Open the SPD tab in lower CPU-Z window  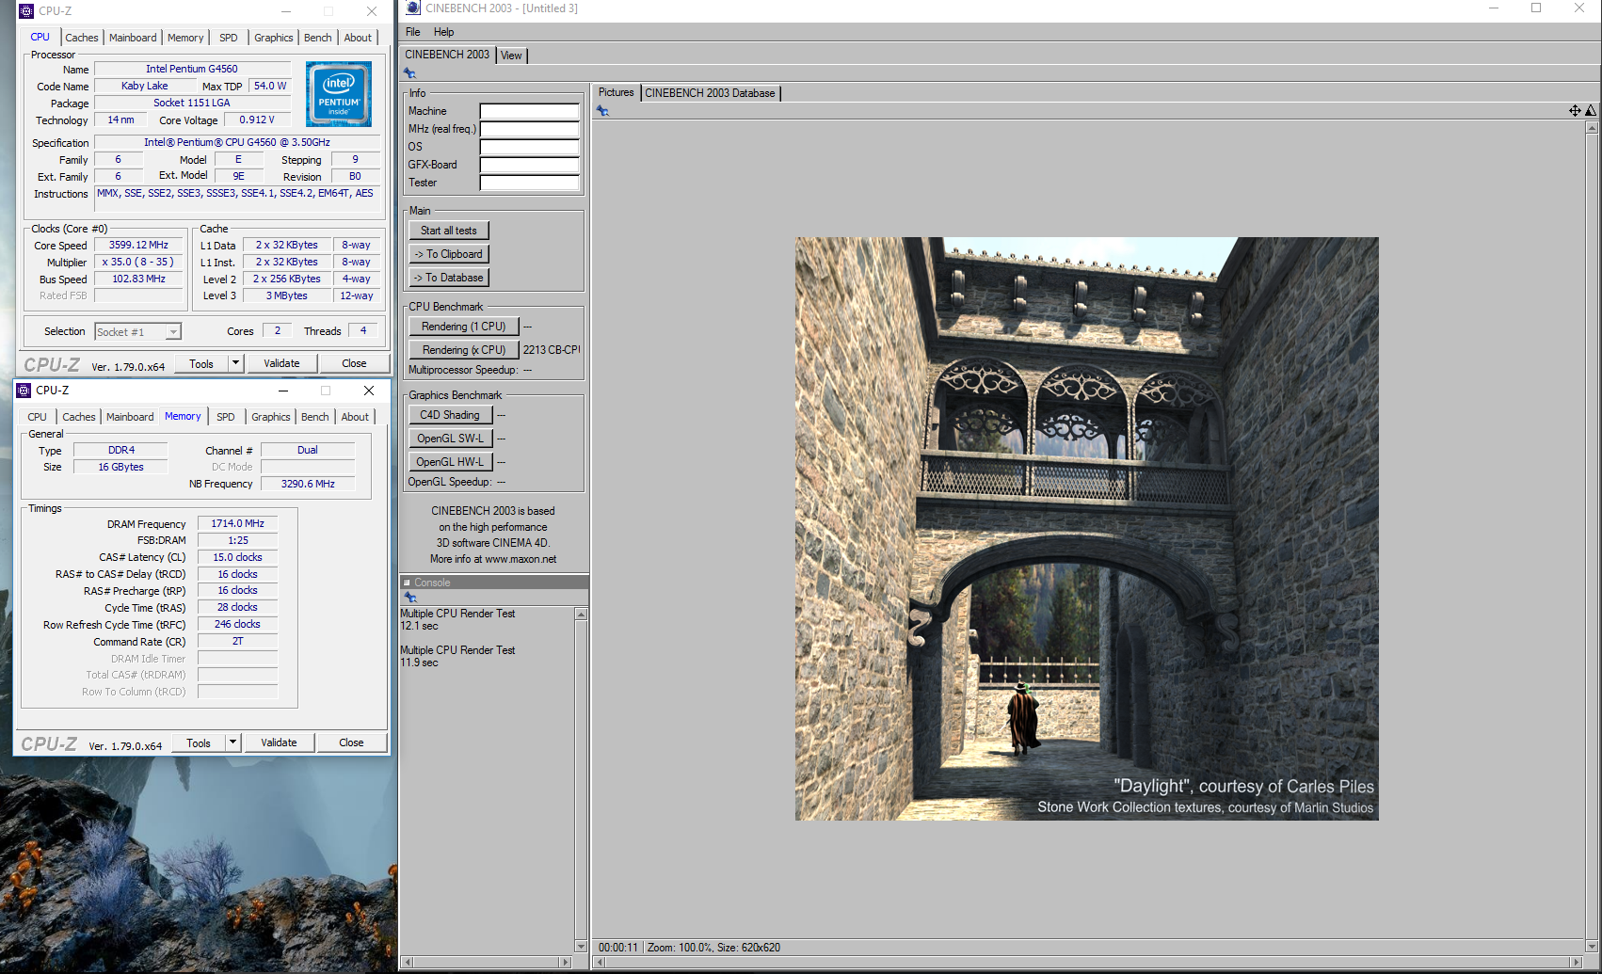(x=226, y=417)
